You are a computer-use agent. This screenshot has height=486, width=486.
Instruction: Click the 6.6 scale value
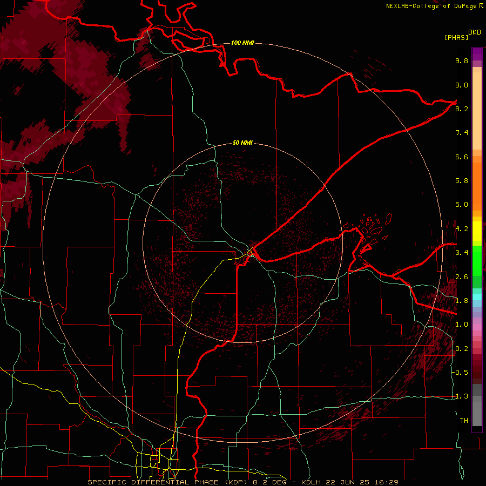(x=462, y=157)
